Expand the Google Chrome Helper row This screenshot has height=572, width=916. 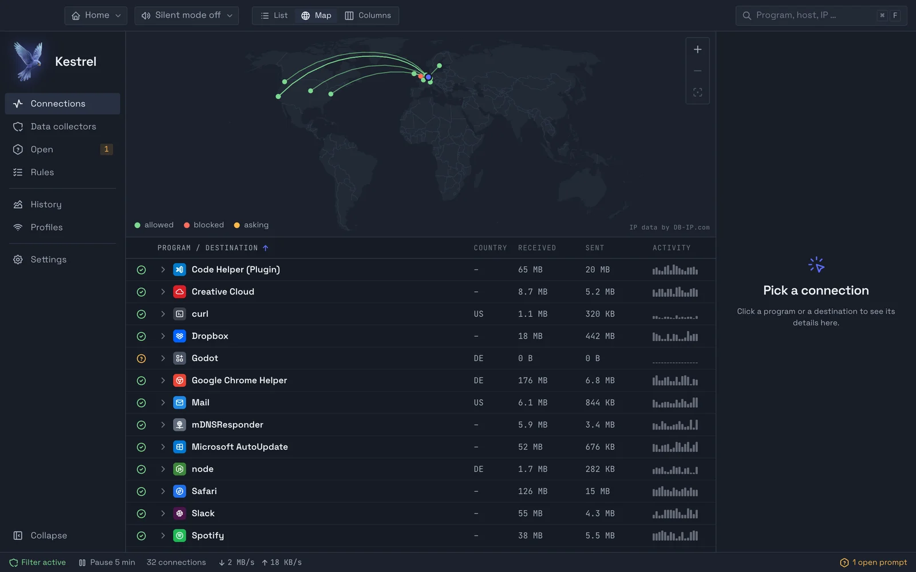tap(163, 380)
